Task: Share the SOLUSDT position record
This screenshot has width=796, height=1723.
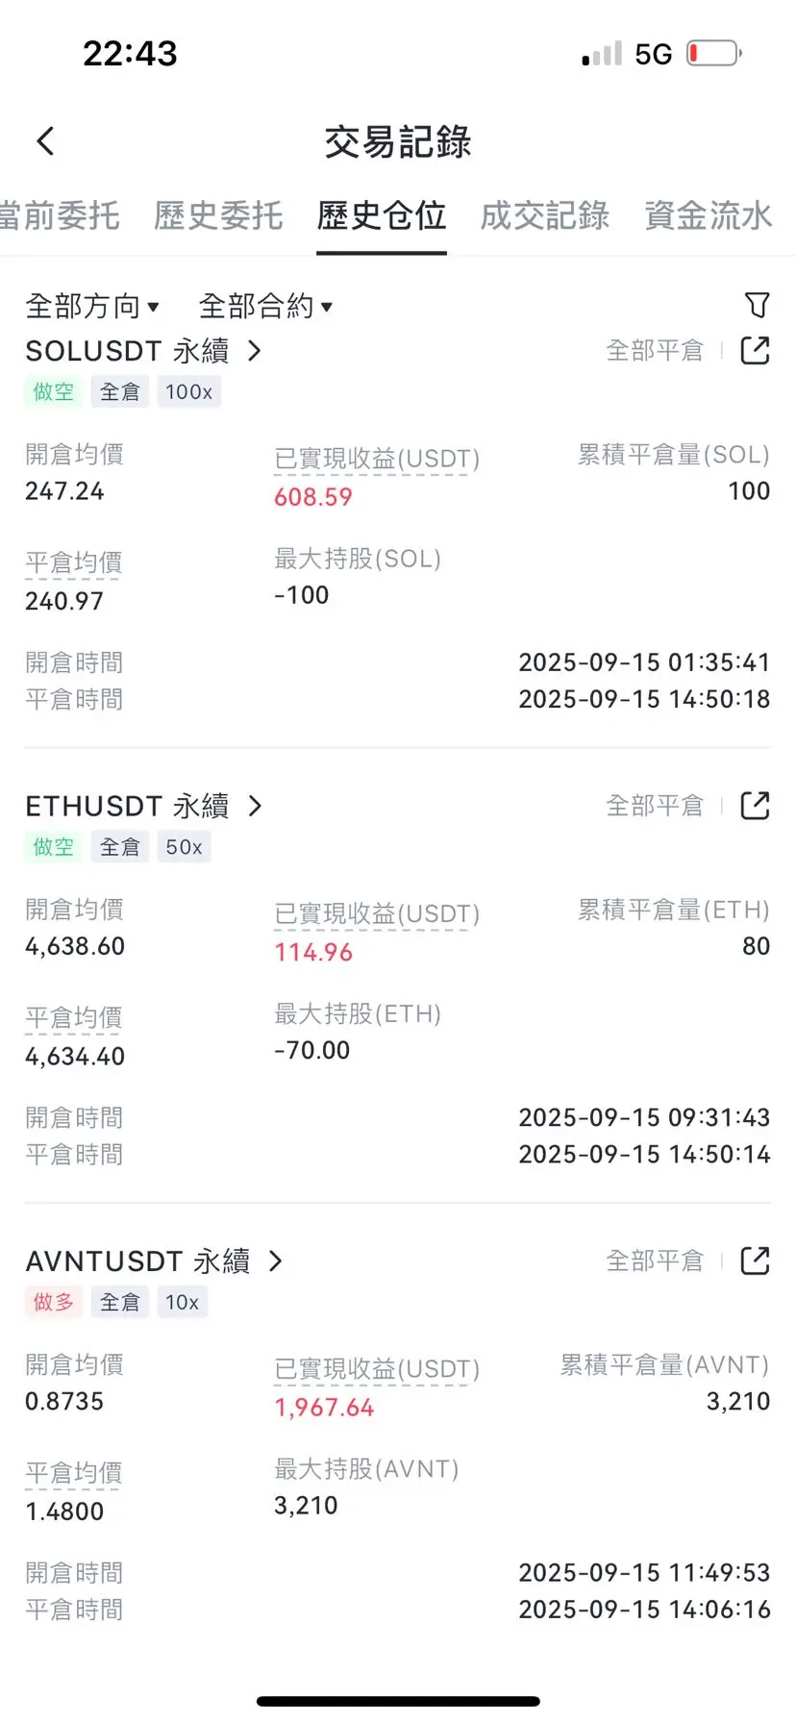Action: pyautogui.click(x=756, y=350)
